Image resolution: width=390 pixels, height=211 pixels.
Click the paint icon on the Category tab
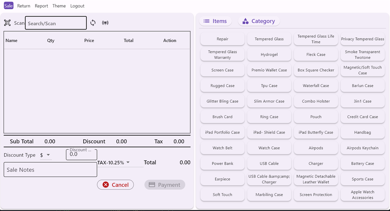[245, 21]
